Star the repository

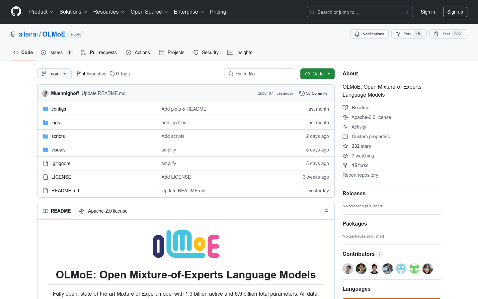coord(448,34)
